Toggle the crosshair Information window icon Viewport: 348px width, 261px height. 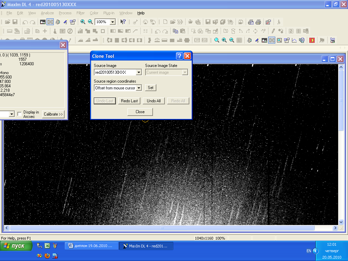[x=50, y=22]
